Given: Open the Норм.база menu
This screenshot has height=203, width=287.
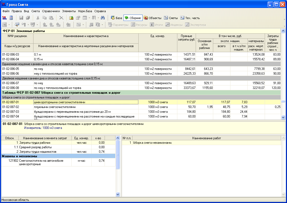Looking at the screenshot, I should 85,11.
